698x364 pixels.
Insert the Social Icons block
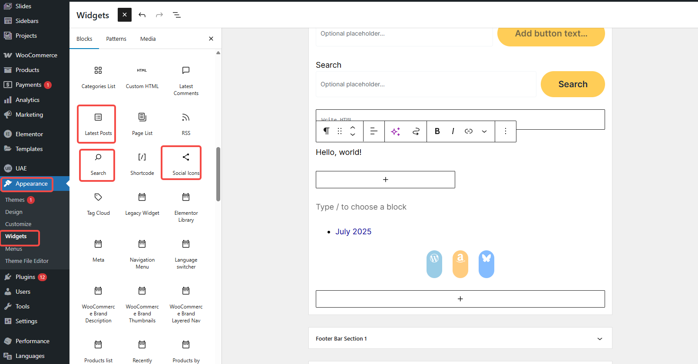[x=185, y=163]
